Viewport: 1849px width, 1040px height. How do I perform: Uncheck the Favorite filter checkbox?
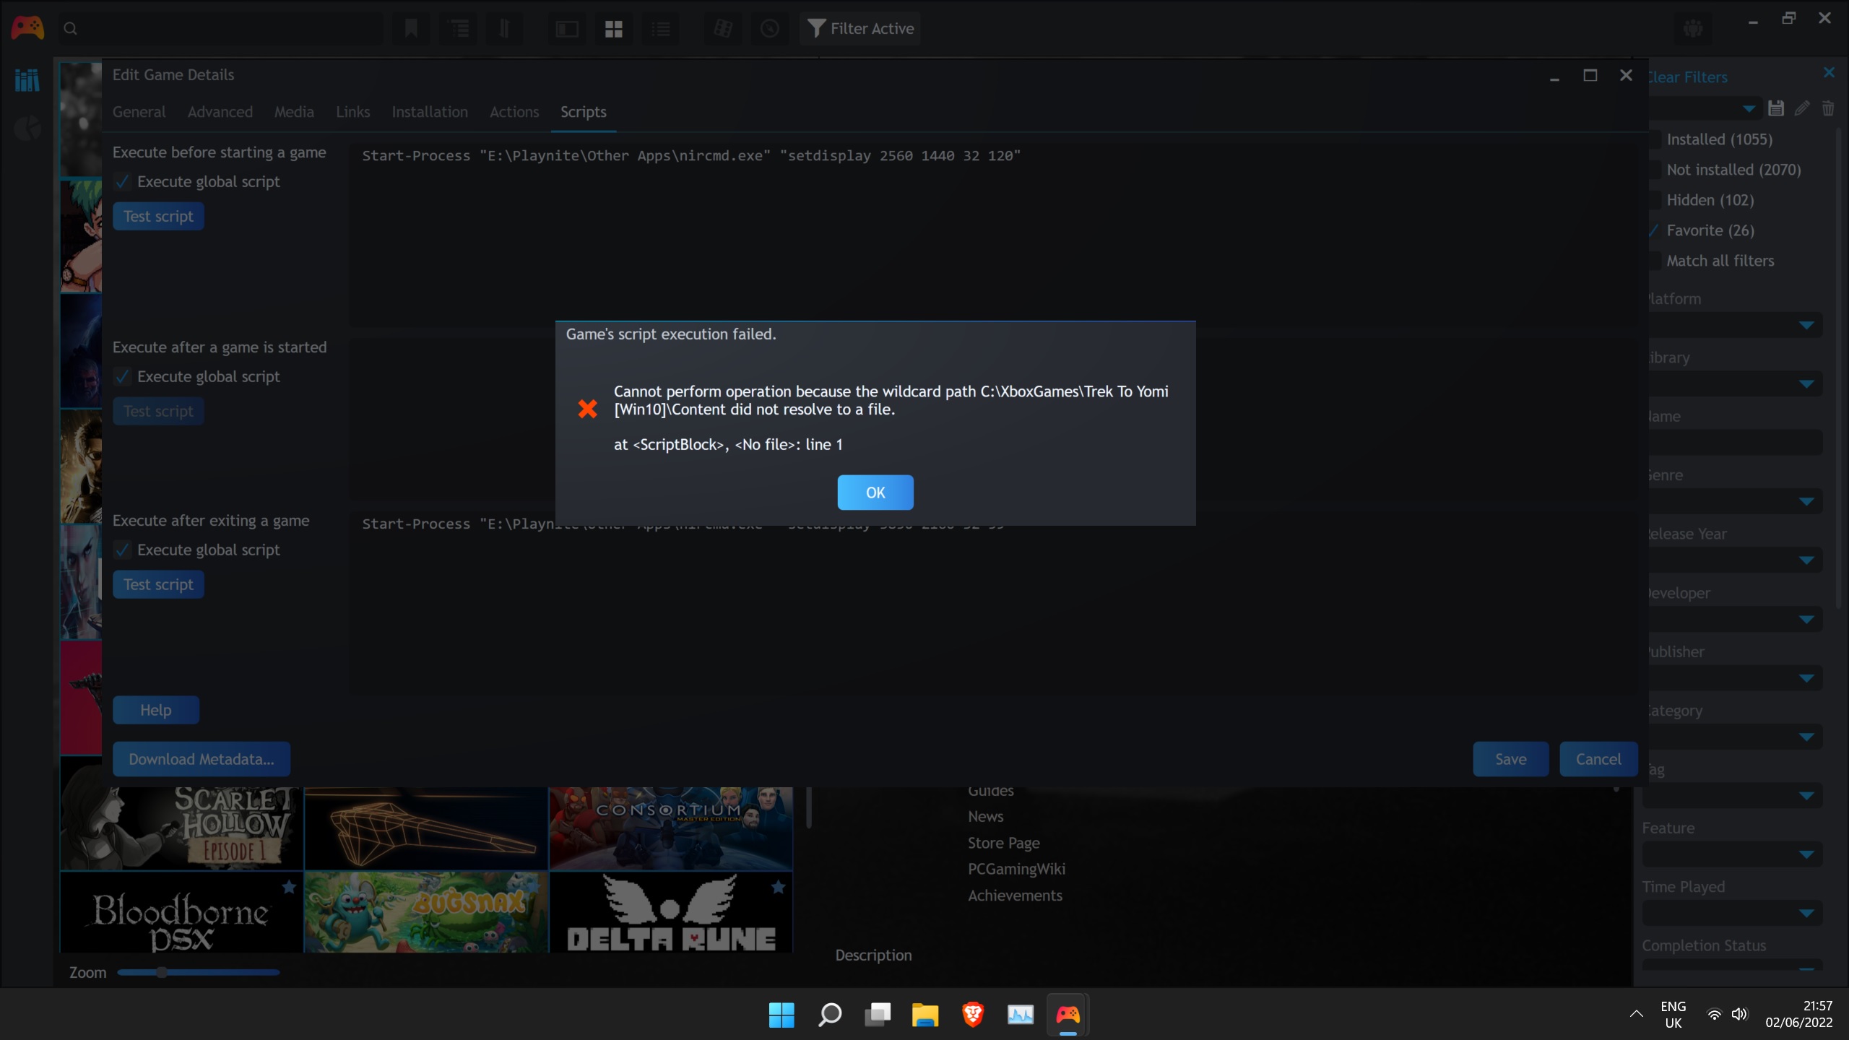point(1653,230)
